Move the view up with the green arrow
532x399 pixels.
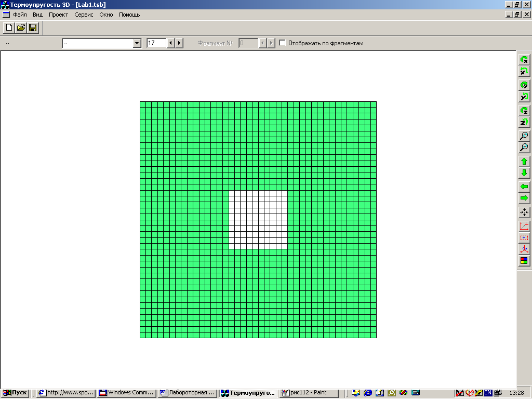click(524, 162)
